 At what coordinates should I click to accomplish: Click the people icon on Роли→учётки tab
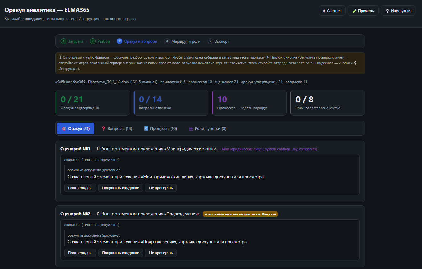pyautogui.click(x=191, y=129)
